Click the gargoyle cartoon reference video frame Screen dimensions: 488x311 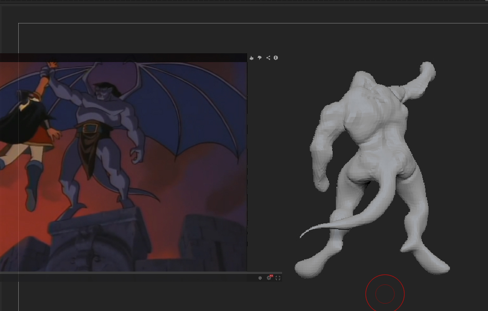pos(124,166)
